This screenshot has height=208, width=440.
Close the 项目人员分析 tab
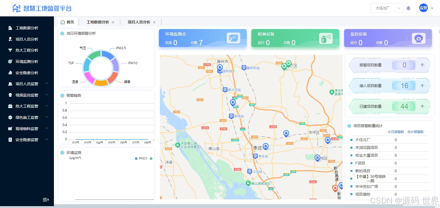pyautogui.click(x=154, y=22)
